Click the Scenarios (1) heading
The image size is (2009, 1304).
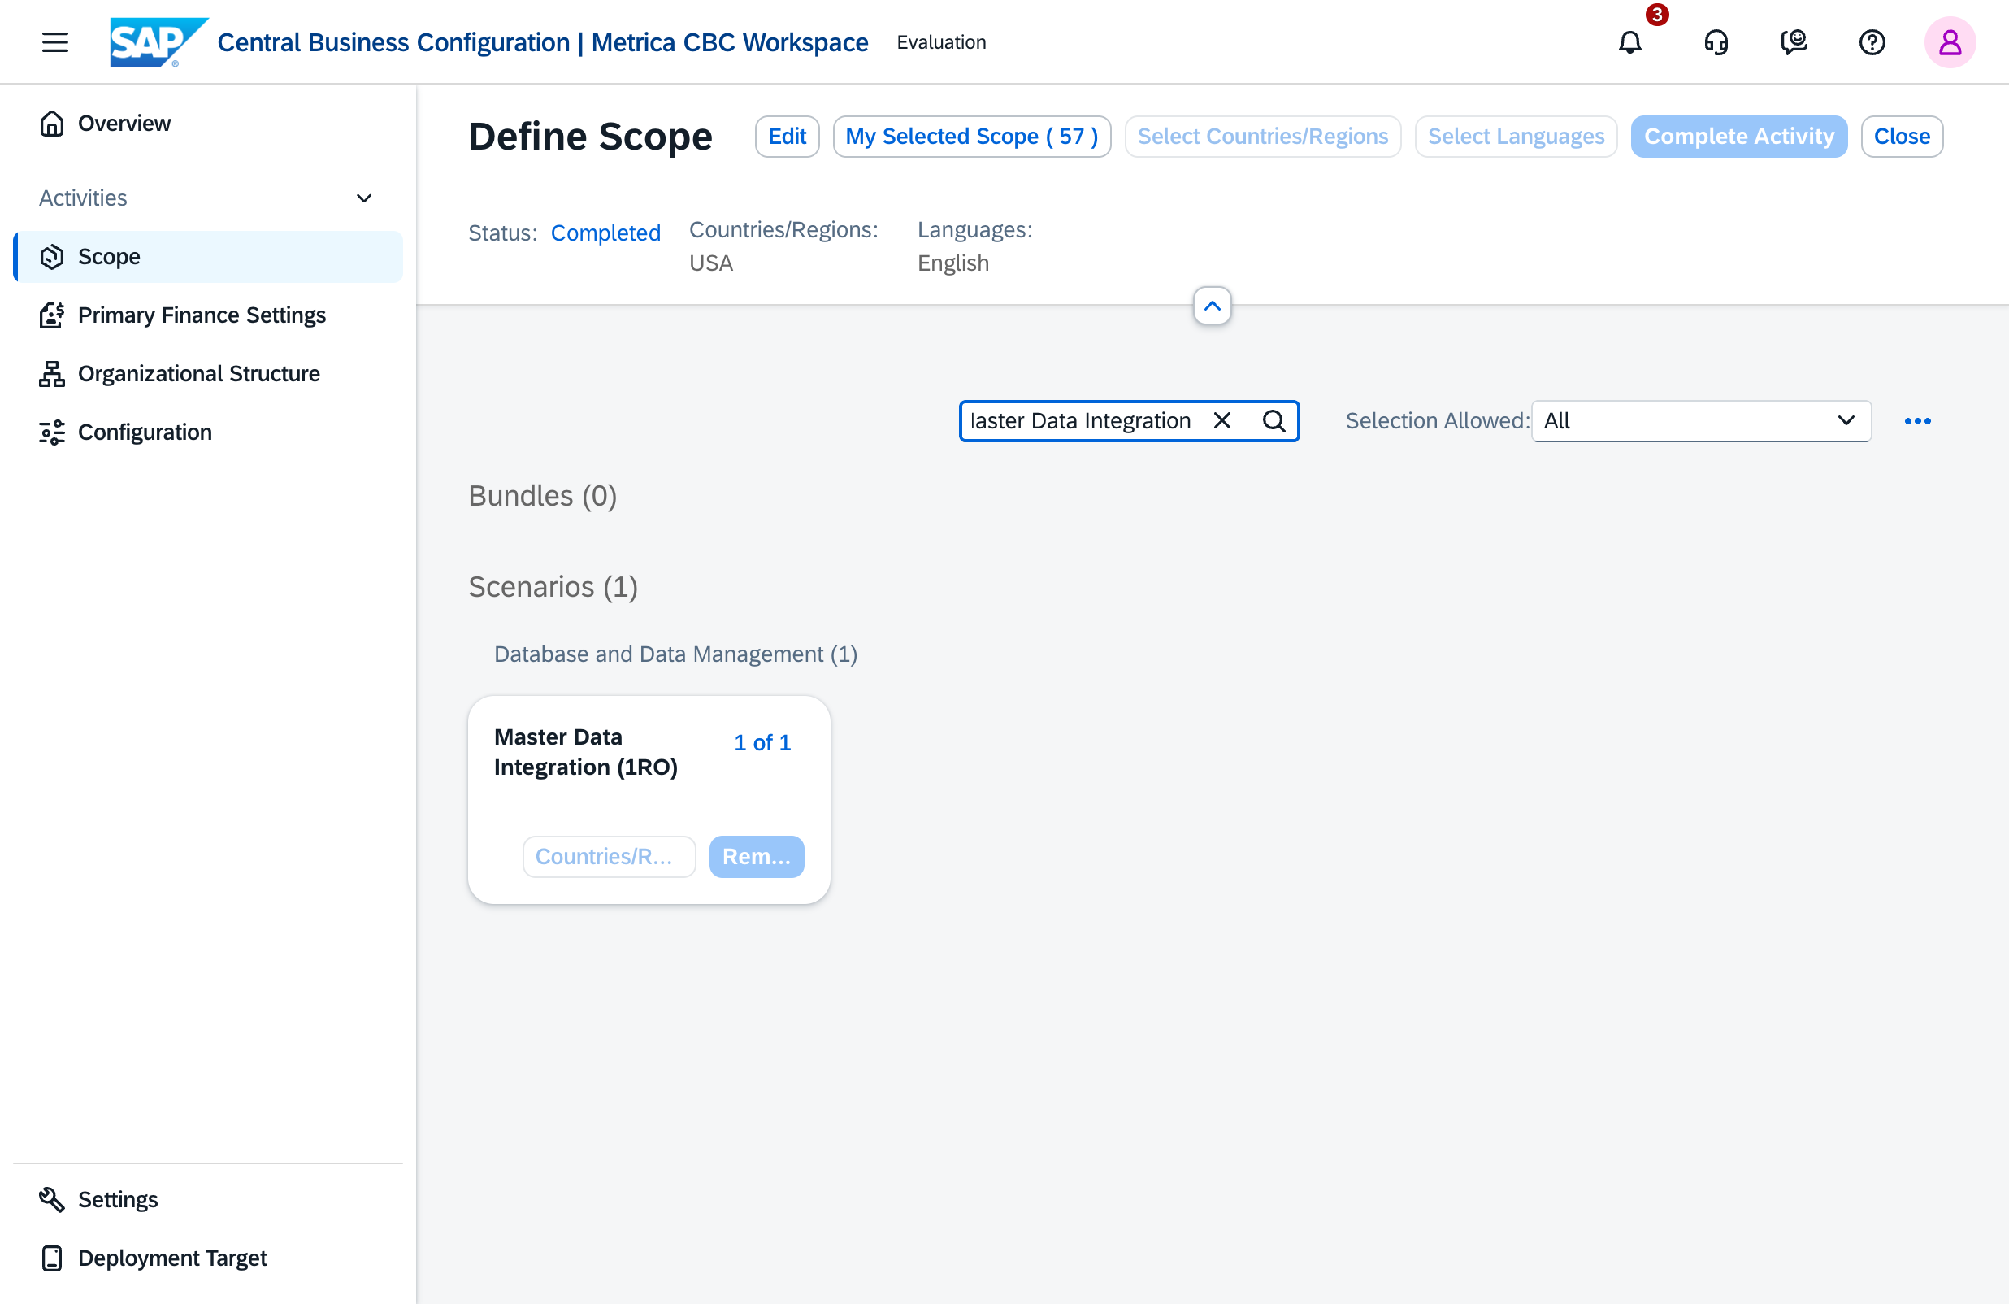pyautogui.click(x=552, y=587)
